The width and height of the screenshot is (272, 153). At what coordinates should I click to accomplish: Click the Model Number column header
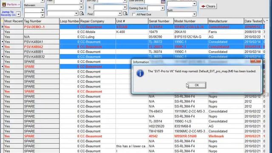[191, 21]
